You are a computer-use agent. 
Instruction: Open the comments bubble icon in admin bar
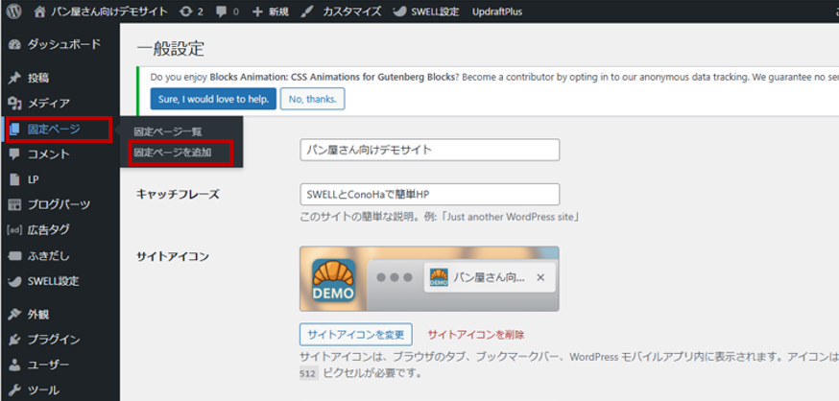(223, 12)
